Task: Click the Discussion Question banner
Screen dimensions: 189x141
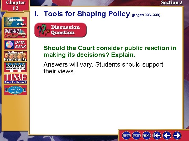Action: [x=60, y=30]
